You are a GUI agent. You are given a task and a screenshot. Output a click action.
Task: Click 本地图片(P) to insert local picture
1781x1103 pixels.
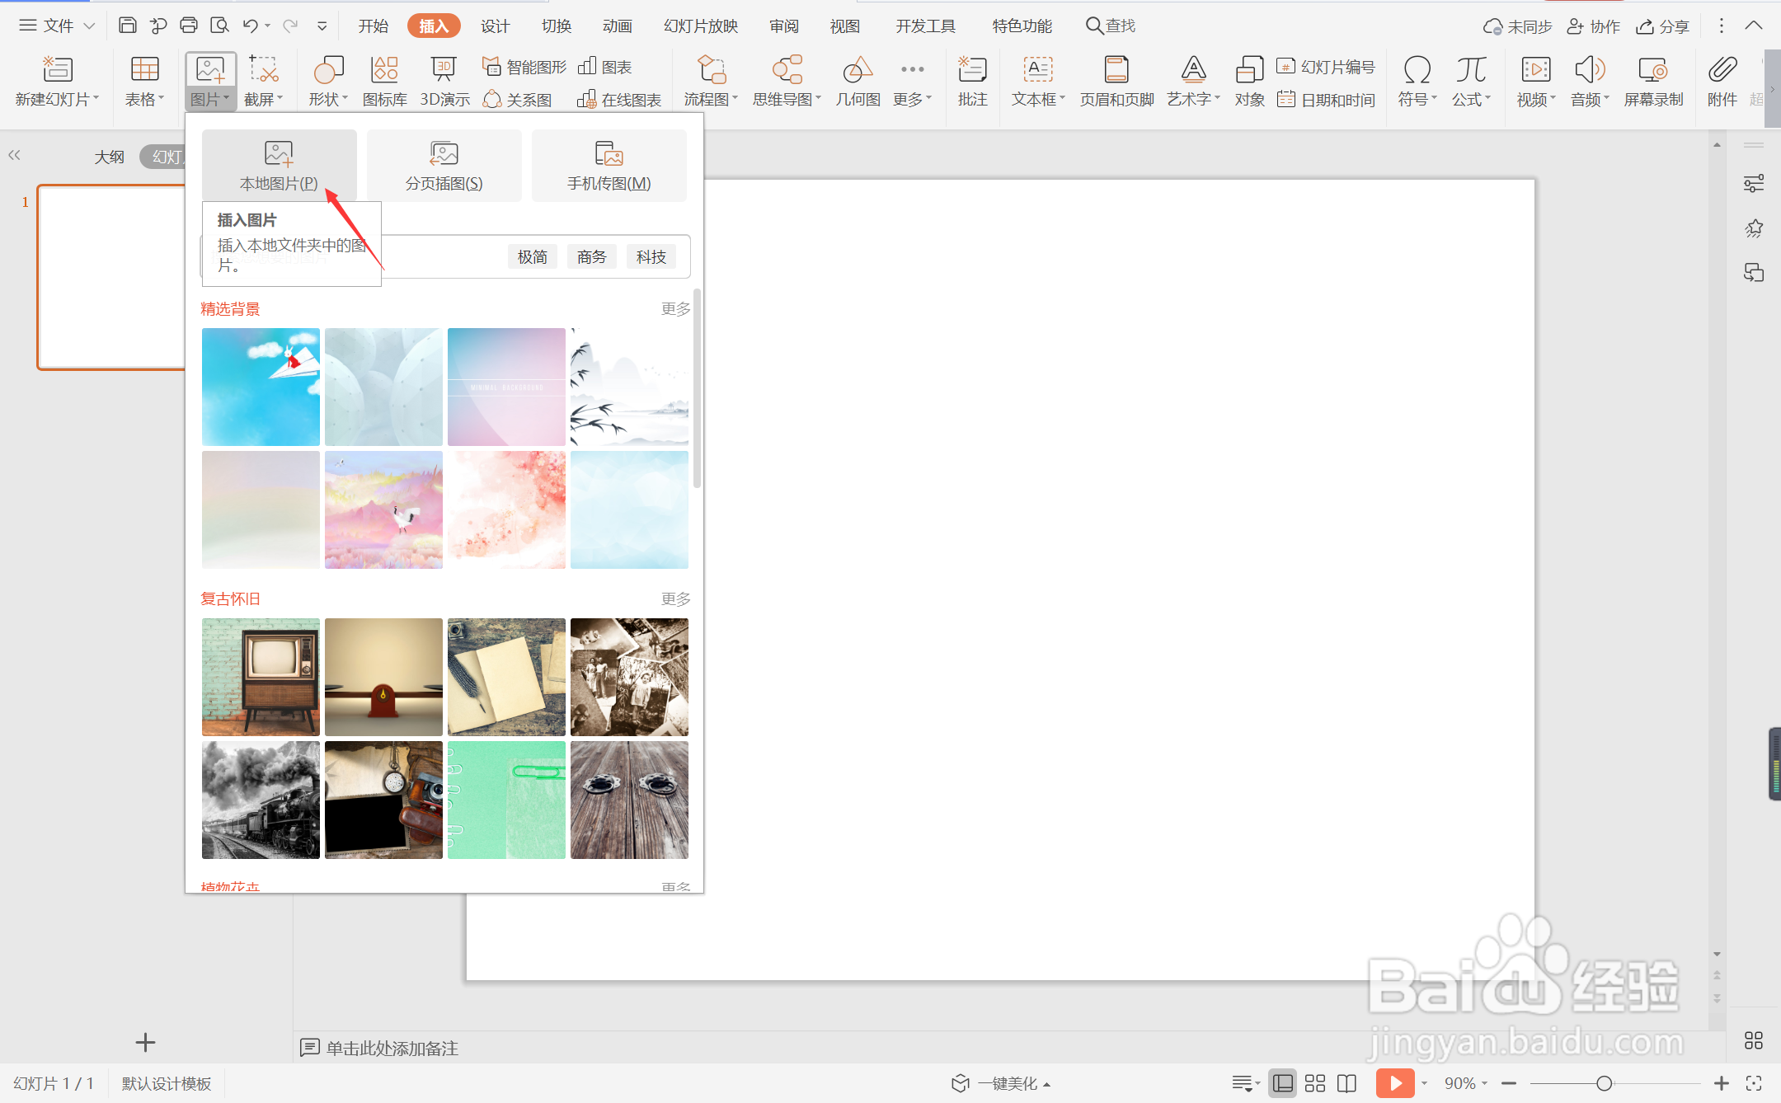click(x=279, y=166)
